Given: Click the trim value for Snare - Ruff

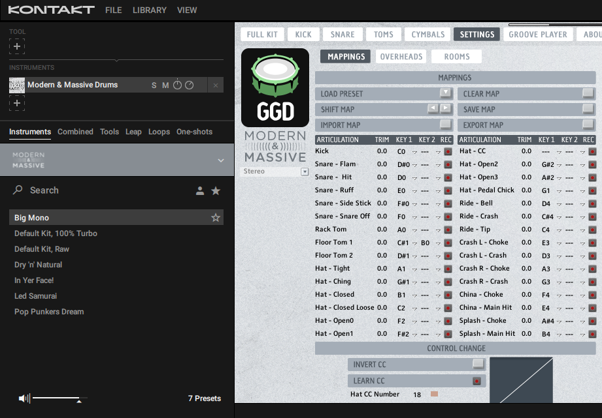Looking at the screenshot, I should click(382, 190).
